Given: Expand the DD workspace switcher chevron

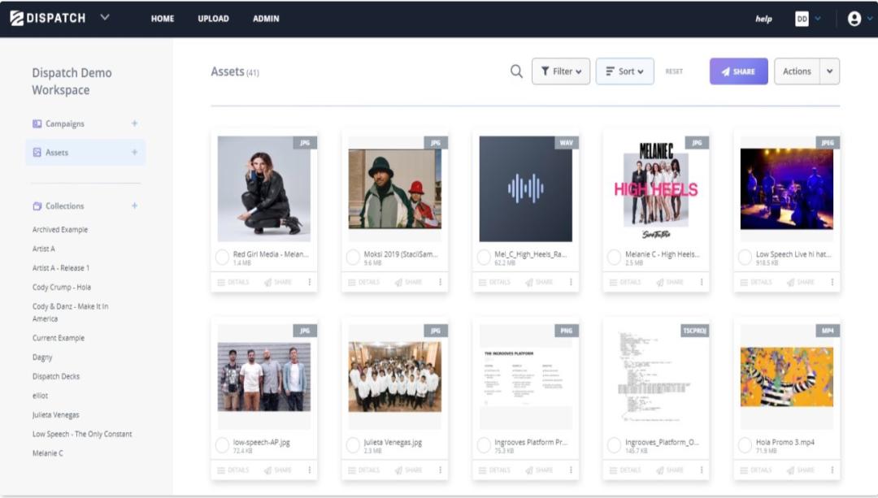Looking at the screenshot, I should coord(818,19).
